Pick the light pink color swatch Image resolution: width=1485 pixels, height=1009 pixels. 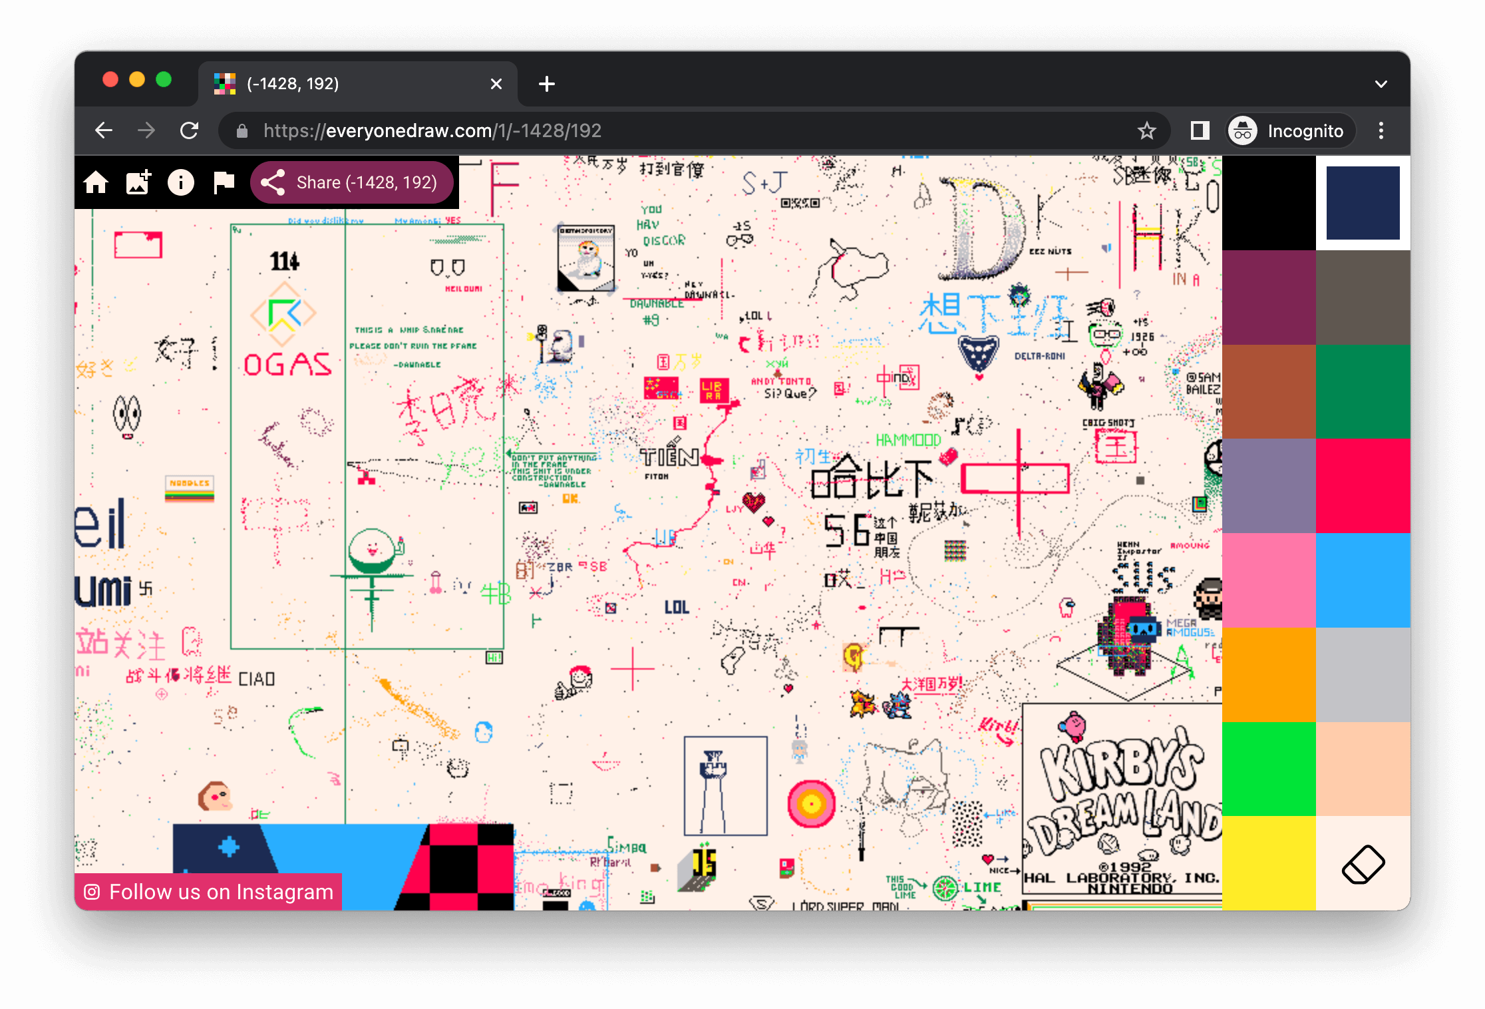(x=1269, y=581)
